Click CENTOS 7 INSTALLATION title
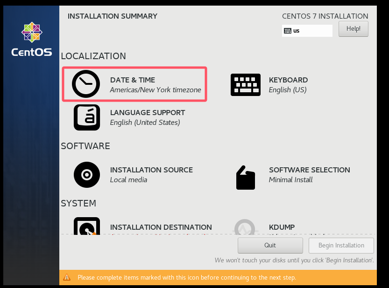This screenshot has width=389, height=288. [x=325, y=16]
